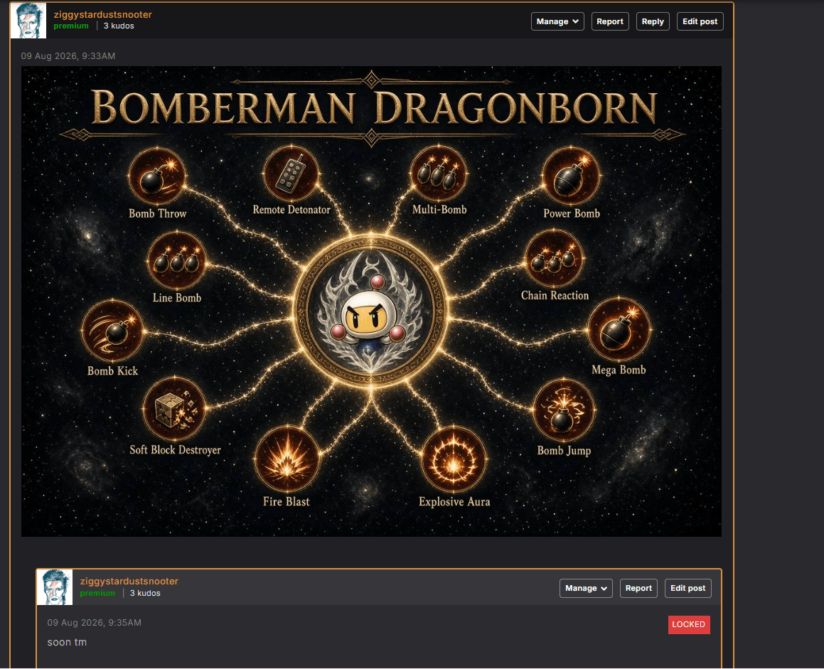Click the Chain Reaction skill icon
824x669 pixels.
click(x=554, y=259)
